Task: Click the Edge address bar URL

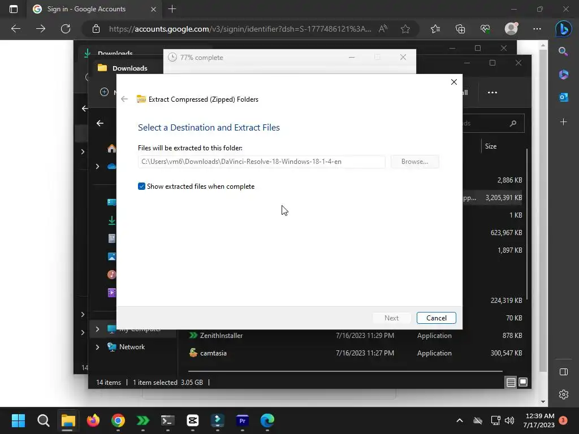Action: coord(240,29)
